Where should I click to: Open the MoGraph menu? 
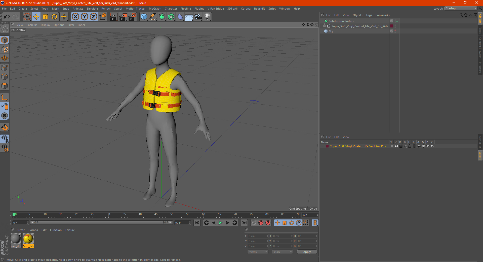(x=155, y=9)
